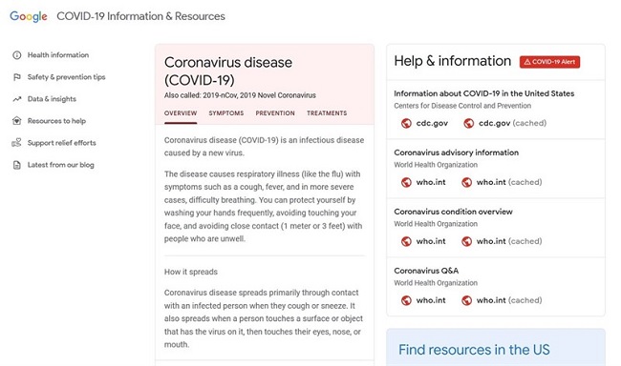Click the Support relief efforts hand icon
The width and height of the screenshot is (621, 366).
16,143
